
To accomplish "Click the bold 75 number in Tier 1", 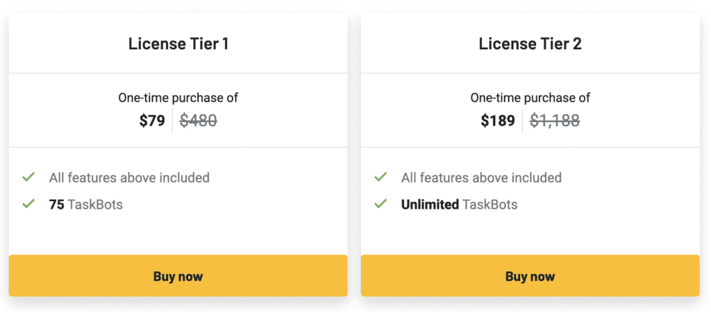I will coord(56,205).
